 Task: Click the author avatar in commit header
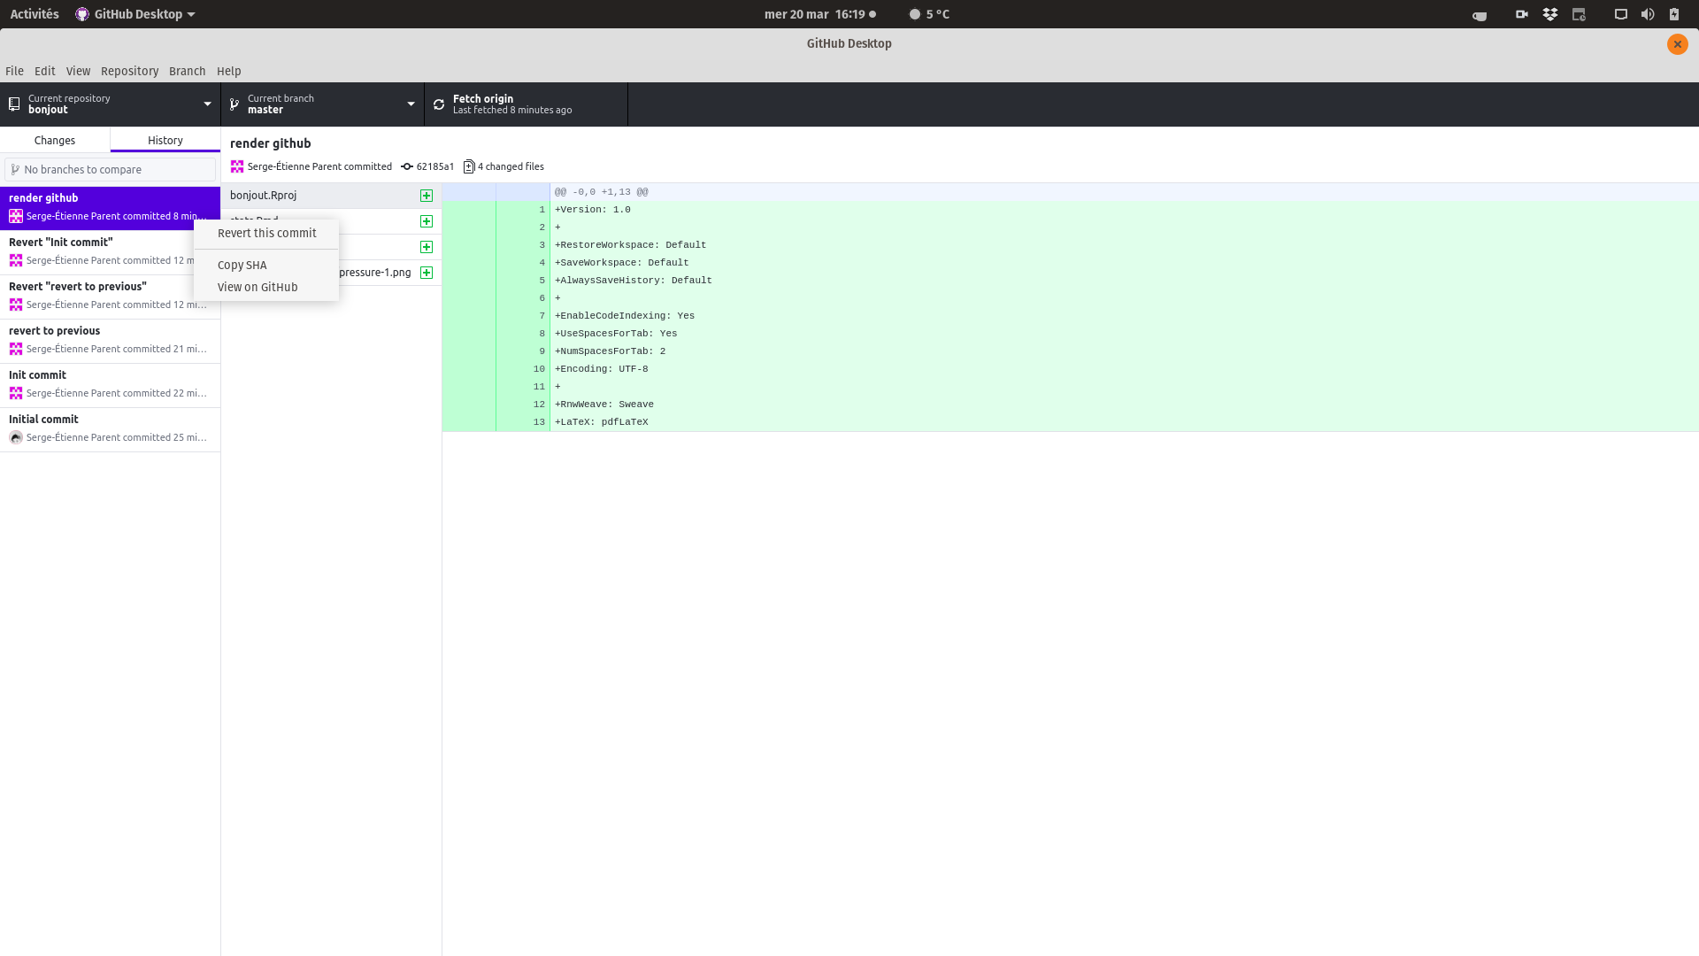point(237,166)
